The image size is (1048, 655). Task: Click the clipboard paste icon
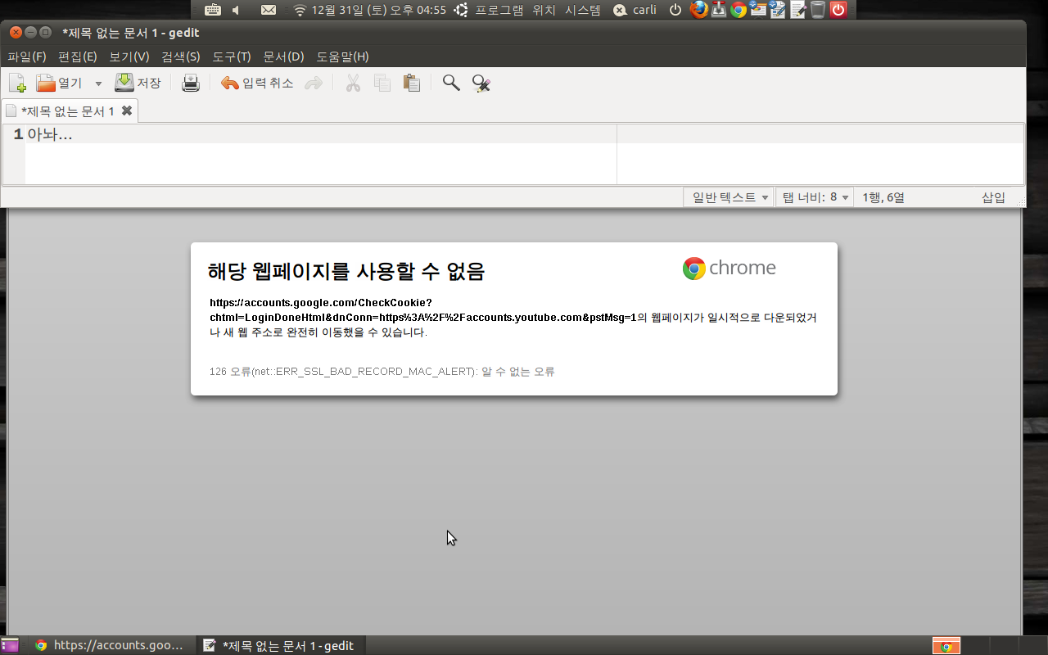point(412,83)
